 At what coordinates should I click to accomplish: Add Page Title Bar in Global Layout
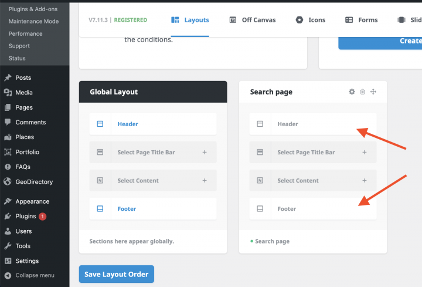[x=205, y=153]
